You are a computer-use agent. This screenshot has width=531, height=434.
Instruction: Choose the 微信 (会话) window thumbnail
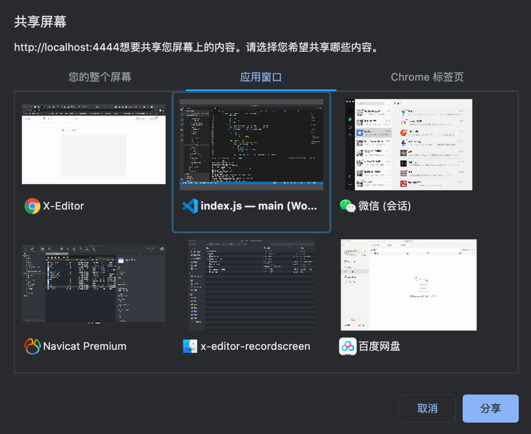click(x=409, y=145)
